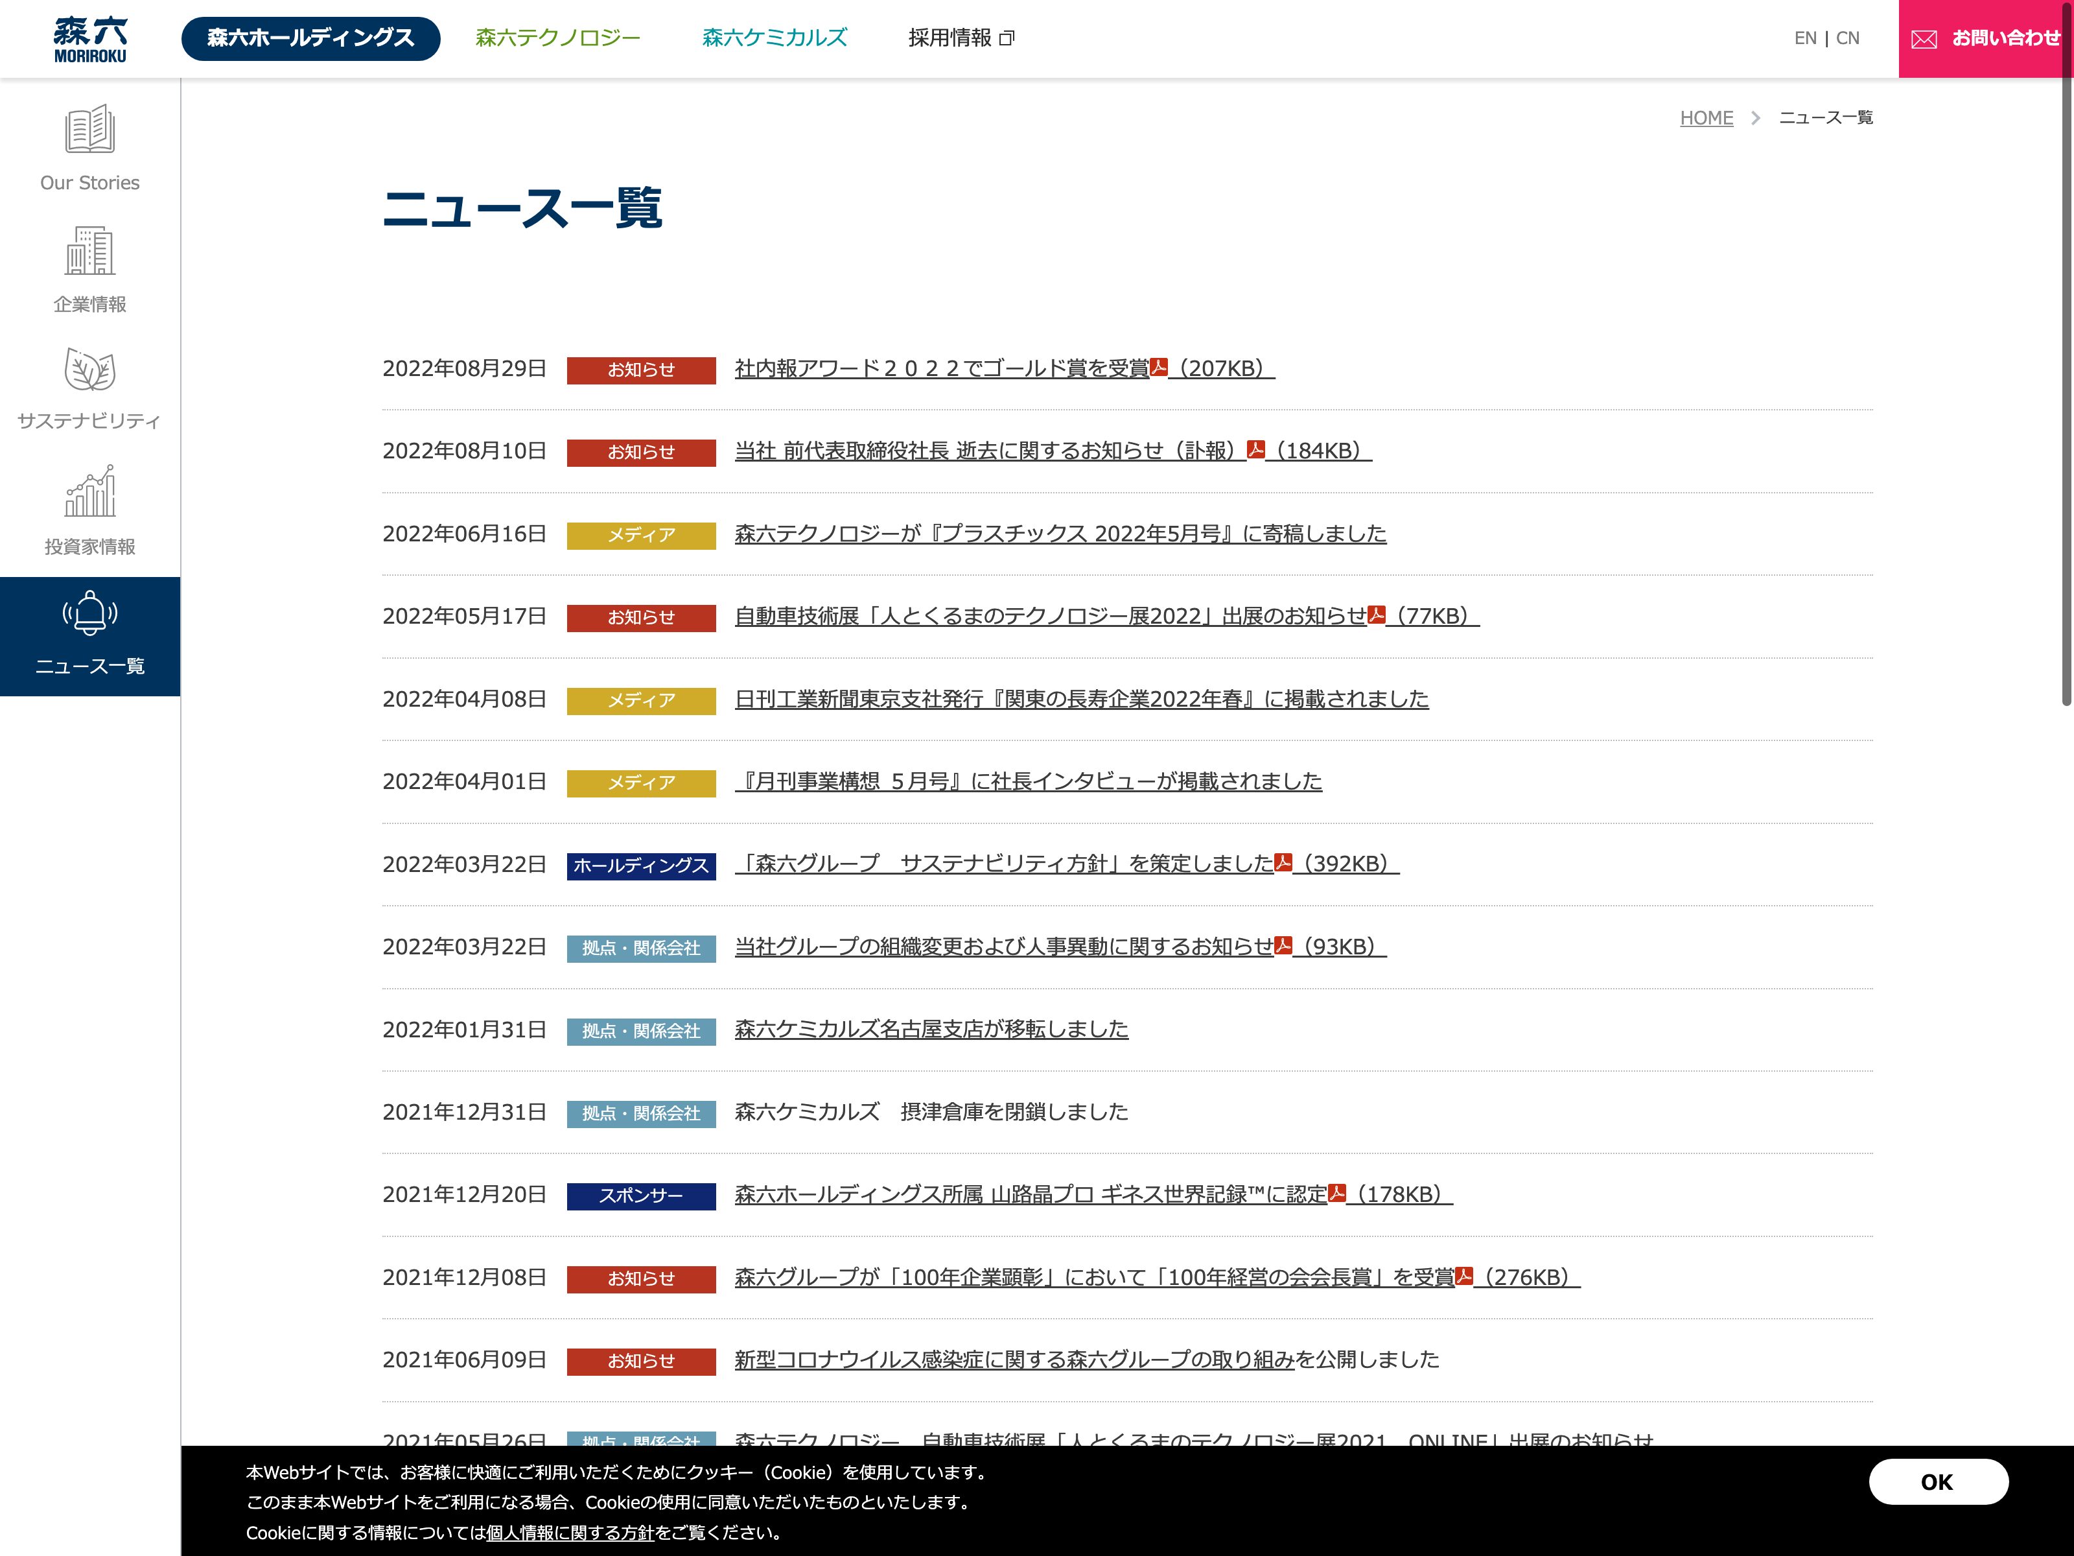This screenshot has height=1556, width=2074.
Task: Open the 個人情報に関する方針 link
Action: pyautogui.click(x=570, y=1533)
